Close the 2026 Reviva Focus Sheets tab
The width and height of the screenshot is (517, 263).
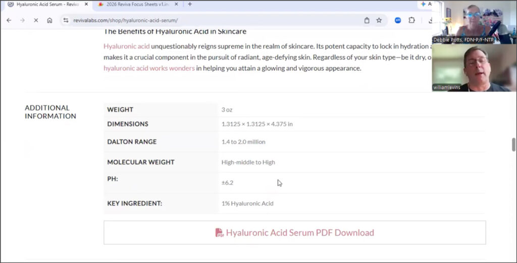176,4
